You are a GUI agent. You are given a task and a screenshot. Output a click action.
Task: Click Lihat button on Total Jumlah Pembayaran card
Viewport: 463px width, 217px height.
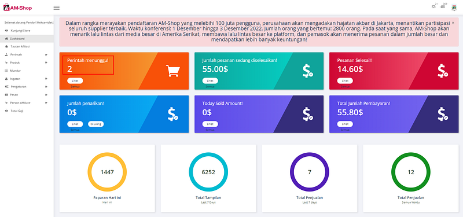tap(345, 124)
